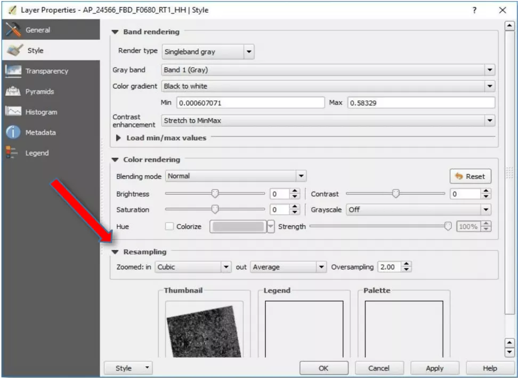The height and width of the screenshot is (378, 518).
Task: Open the Blending mode dropdown
Action: 236,176
